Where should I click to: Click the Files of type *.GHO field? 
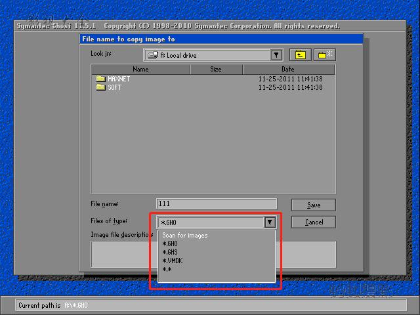tap(211, 222)
